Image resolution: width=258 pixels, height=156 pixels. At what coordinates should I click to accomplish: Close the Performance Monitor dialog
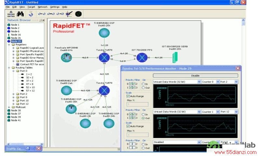pos(238,68)
